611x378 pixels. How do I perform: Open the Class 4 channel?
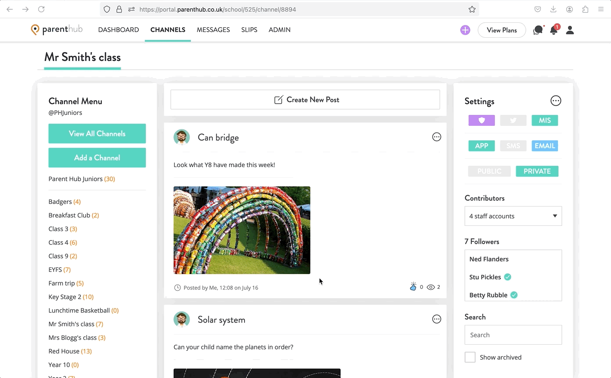[x=63, y=242]
